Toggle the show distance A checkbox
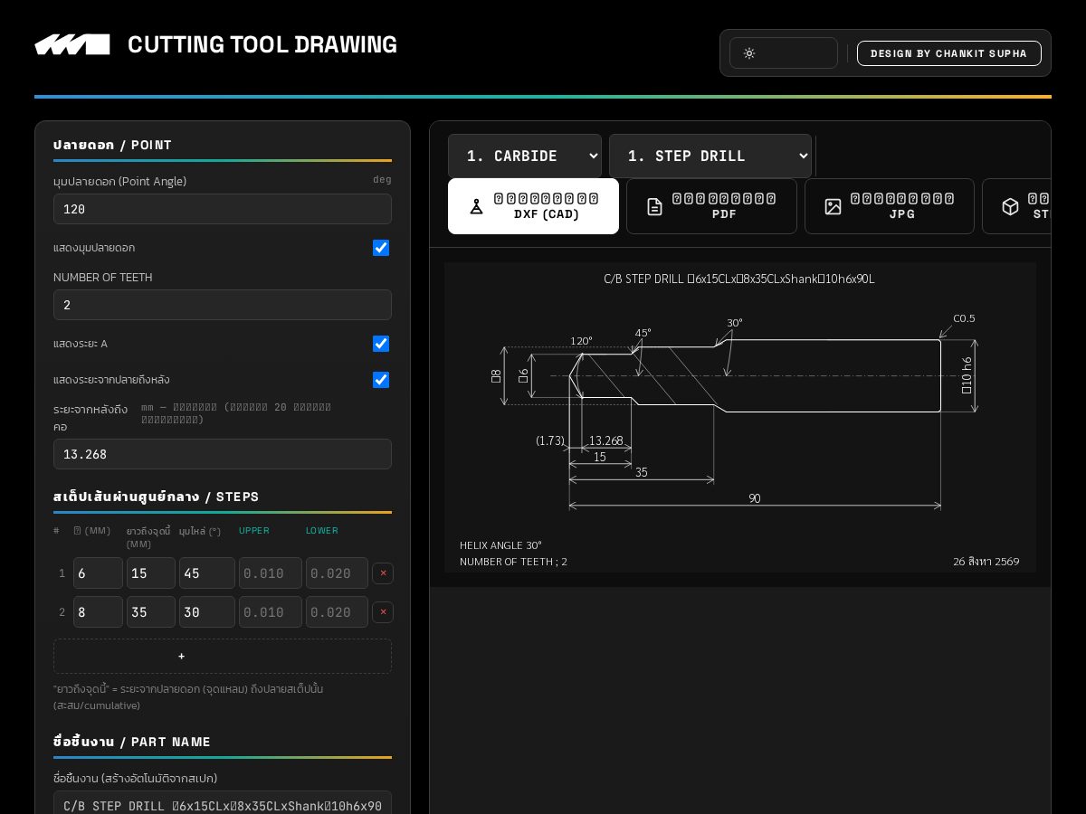 pos(381,344)
